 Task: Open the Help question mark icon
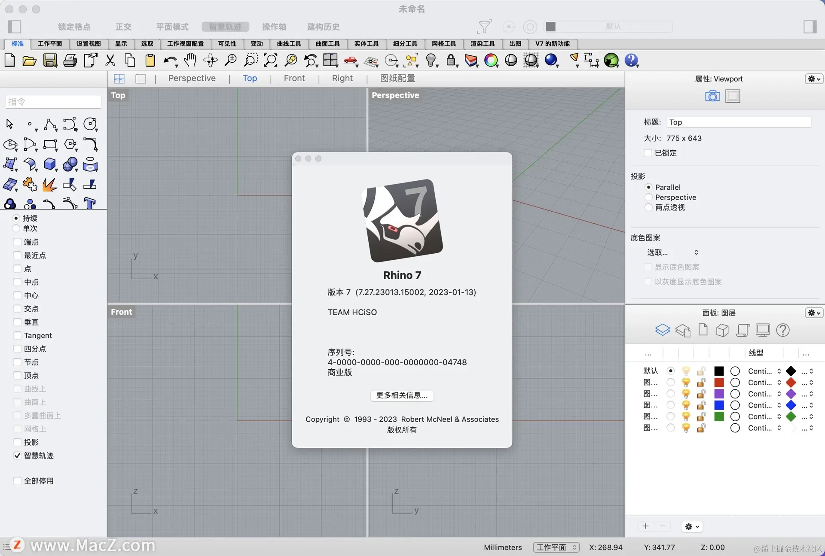631,61
